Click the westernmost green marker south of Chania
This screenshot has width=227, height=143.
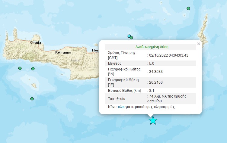20,68
